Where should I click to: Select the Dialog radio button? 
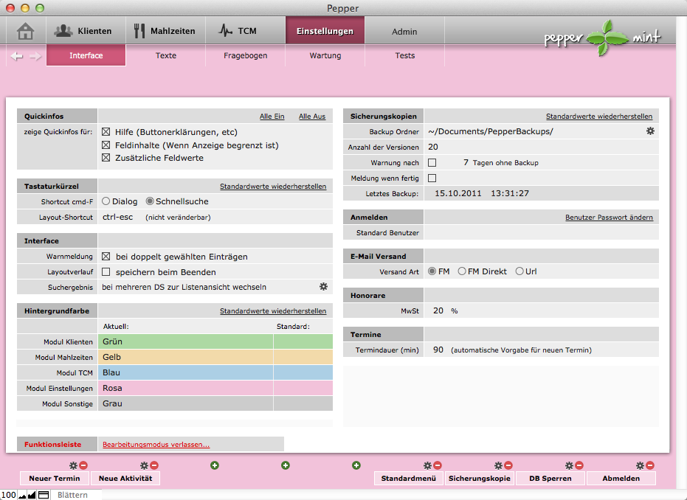click(106, 201)
